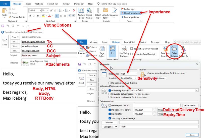
Task: Click the Cut scissors icon
Action: coord(10,9)
